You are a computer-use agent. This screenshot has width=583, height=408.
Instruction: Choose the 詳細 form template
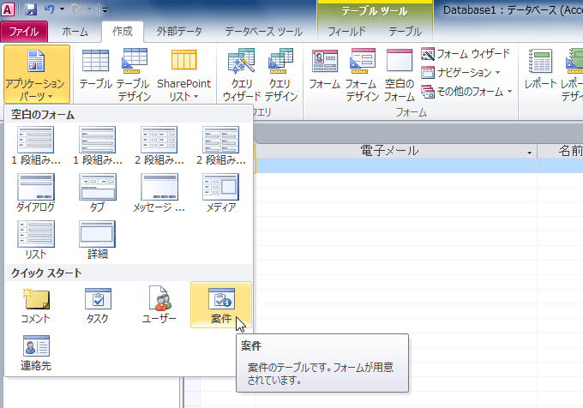(x=98, y=240)
